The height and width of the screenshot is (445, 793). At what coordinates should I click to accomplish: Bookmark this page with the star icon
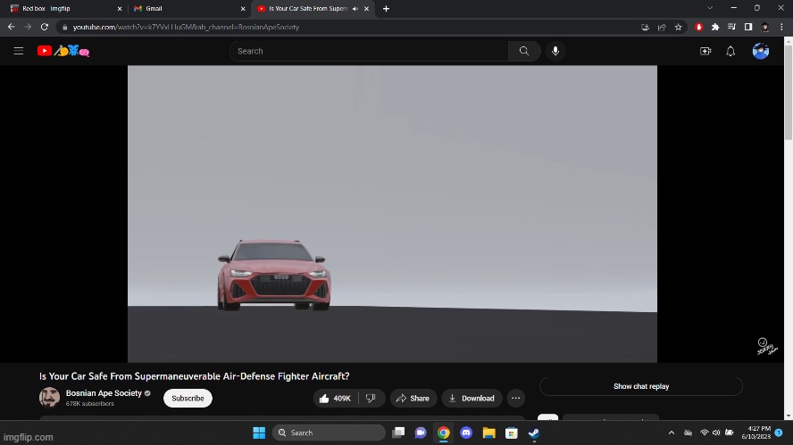tap(679, 27)
